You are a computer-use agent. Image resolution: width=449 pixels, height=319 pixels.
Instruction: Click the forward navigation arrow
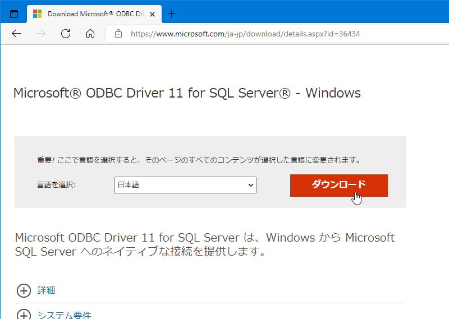[x=41, y=34]
